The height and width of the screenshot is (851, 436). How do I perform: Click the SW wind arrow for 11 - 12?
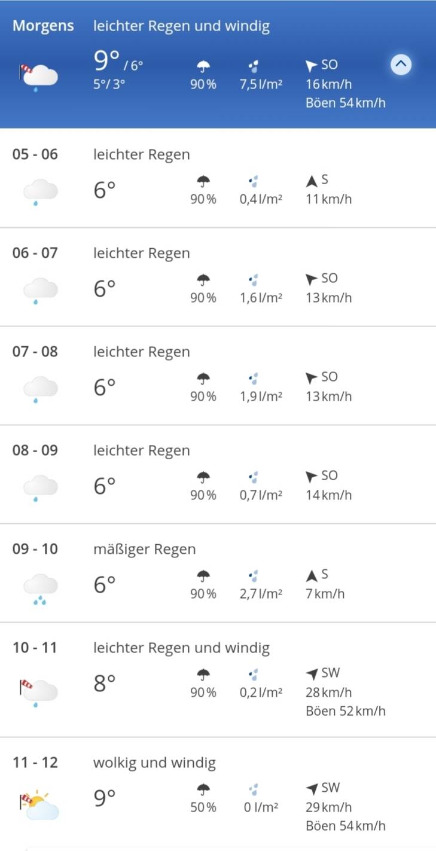click(311, 788)
